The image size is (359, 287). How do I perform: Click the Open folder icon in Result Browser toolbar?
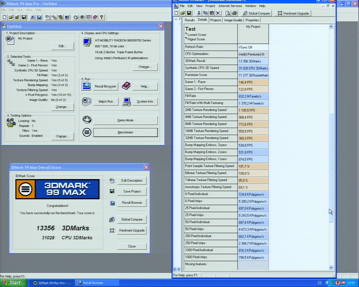183,13
